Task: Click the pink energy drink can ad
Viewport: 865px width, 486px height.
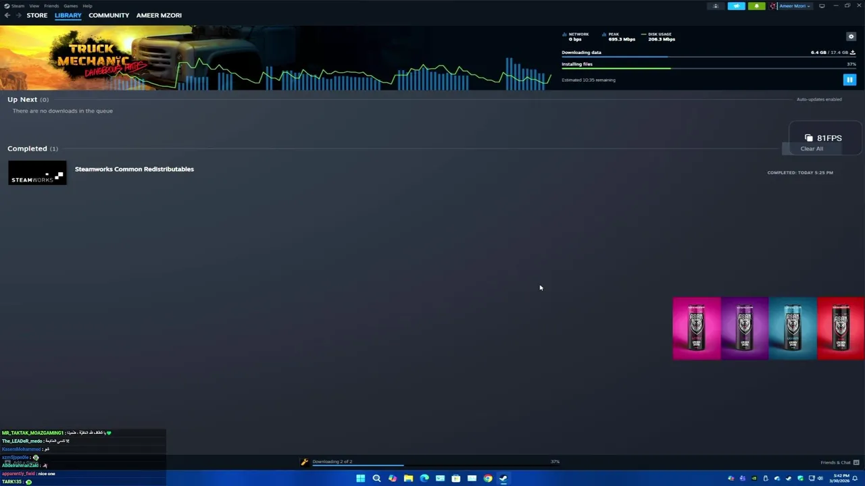Action: tap(697, 328)
